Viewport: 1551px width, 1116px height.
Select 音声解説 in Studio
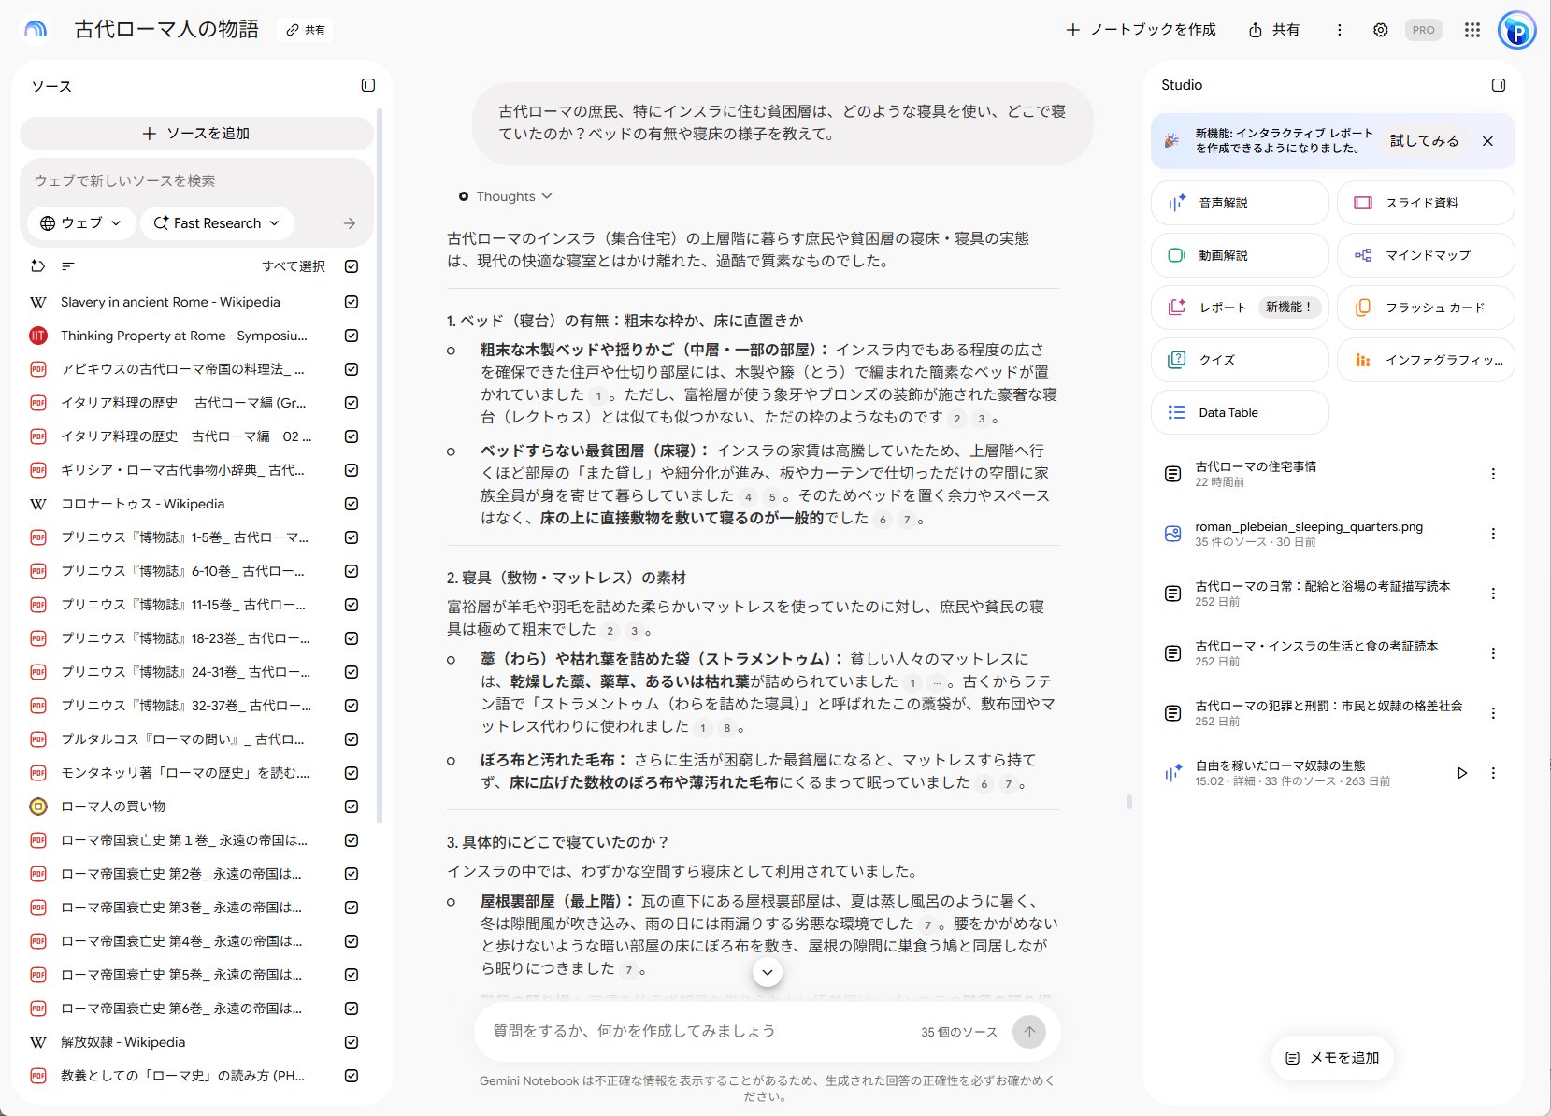[x=1240, y=203]
